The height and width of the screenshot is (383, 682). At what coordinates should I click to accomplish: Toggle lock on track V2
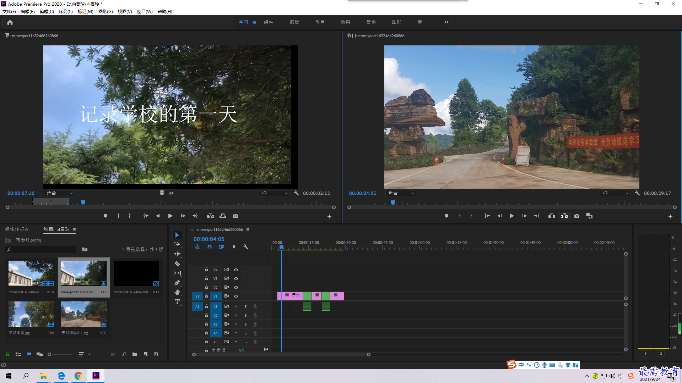207,287
